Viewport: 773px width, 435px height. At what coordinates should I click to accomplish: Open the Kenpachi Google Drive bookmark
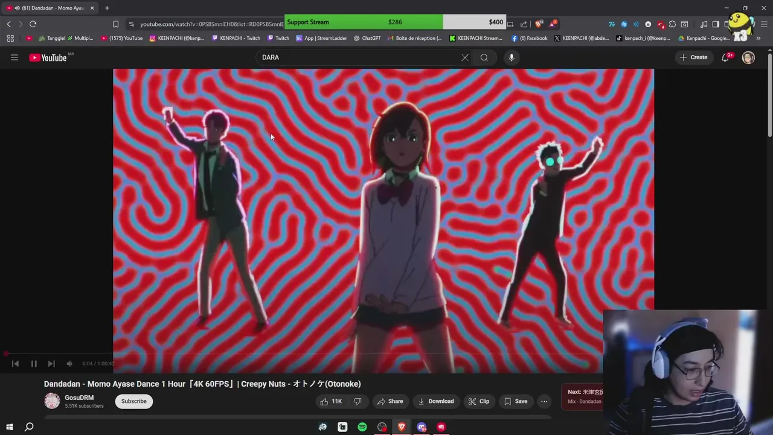tap(704, 38)
